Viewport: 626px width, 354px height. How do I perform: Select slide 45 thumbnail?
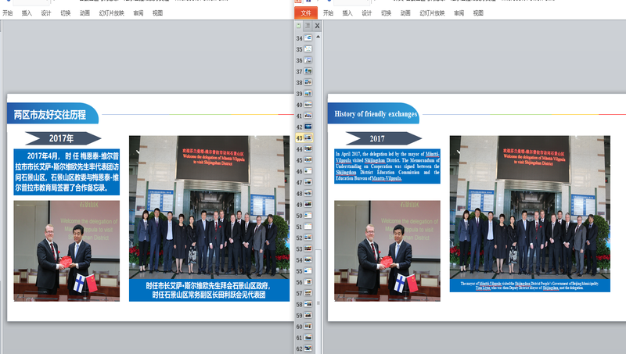tap(308, 160)
